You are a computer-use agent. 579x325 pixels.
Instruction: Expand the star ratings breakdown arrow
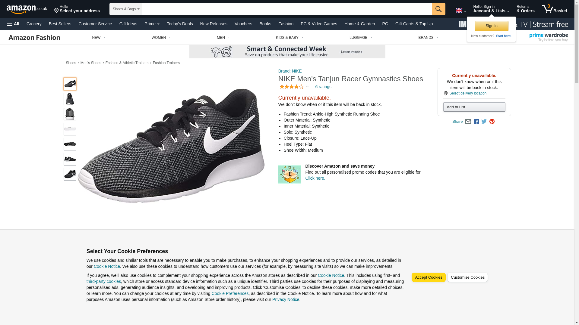pos(307,87)
